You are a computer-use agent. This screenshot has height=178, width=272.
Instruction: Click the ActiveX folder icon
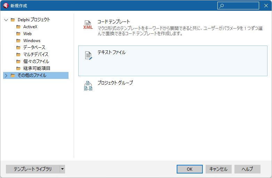click(x=18, y=27)
